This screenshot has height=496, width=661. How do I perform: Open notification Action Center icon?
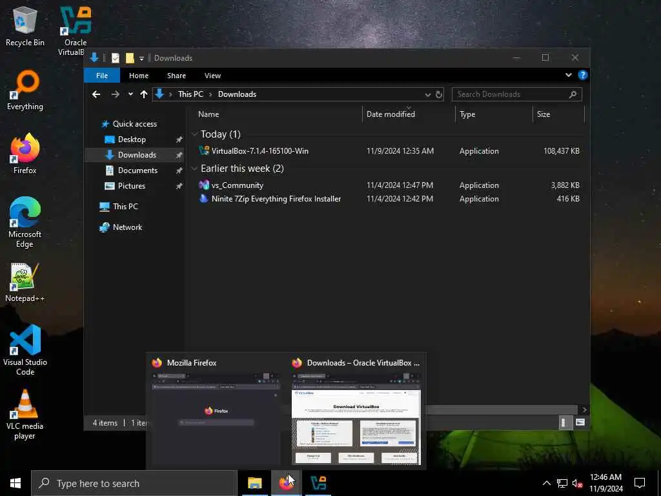640,483
